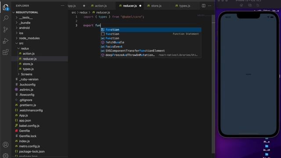
Task: Open the Source Control view
Action: [6, 29]
